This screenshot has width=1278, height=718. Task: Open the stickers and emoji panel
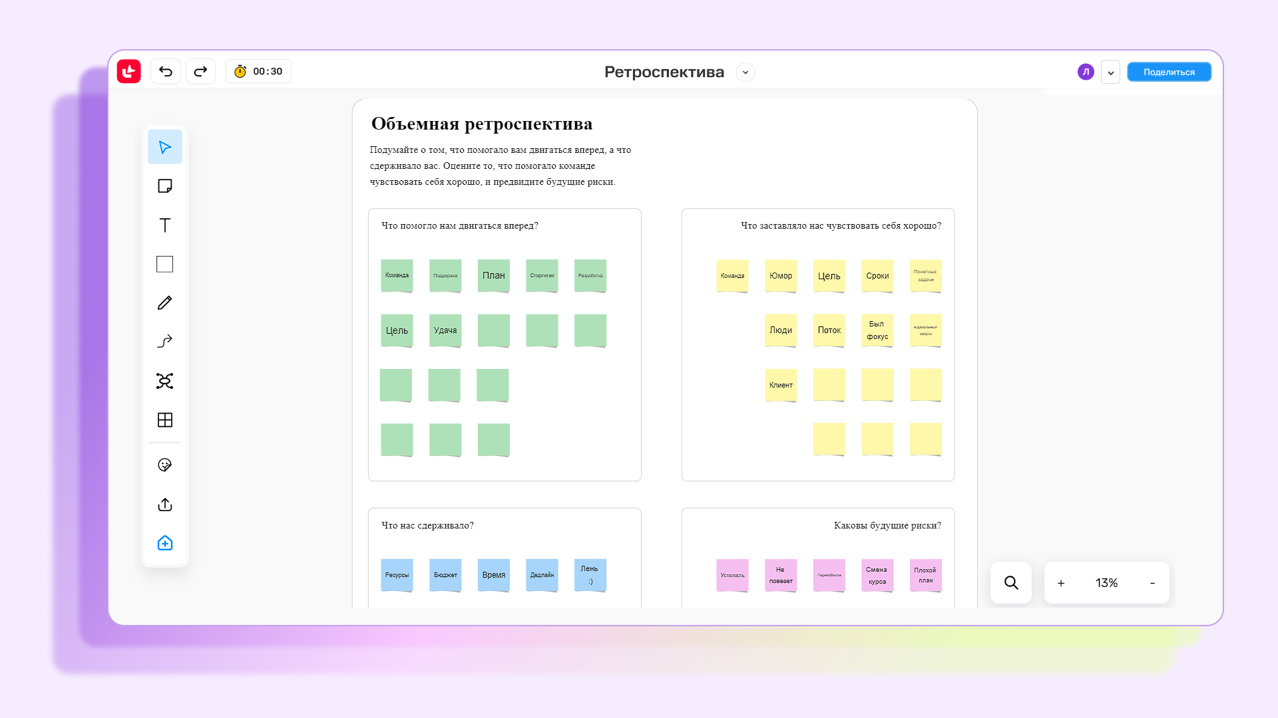[165, 465]
